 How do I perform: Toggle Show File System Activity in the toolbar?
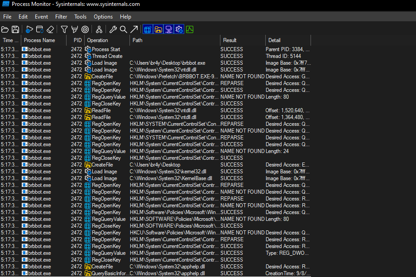(158, 29)
